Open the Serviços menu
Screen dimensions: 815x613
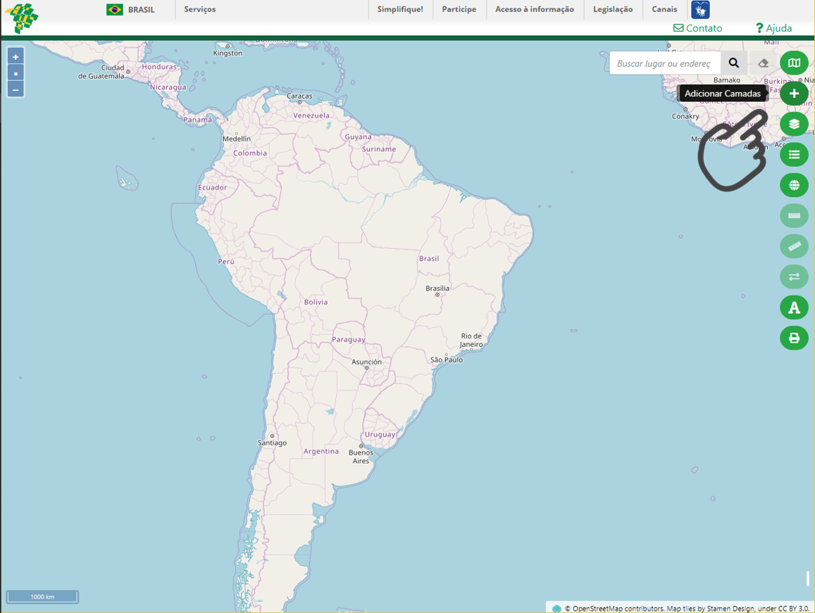click(199, 9)
